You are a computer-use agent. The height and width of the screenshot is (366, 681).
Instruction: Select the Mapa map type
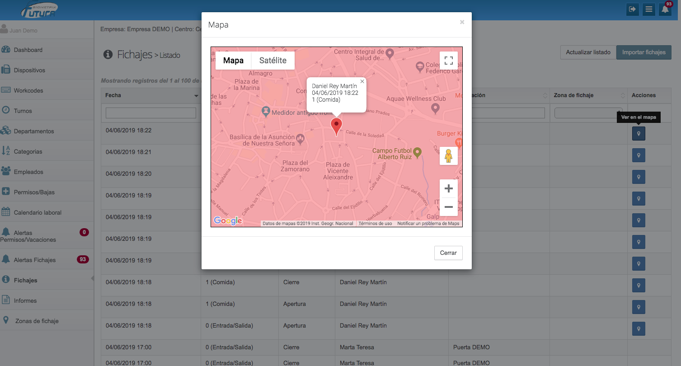click(234, 61)
